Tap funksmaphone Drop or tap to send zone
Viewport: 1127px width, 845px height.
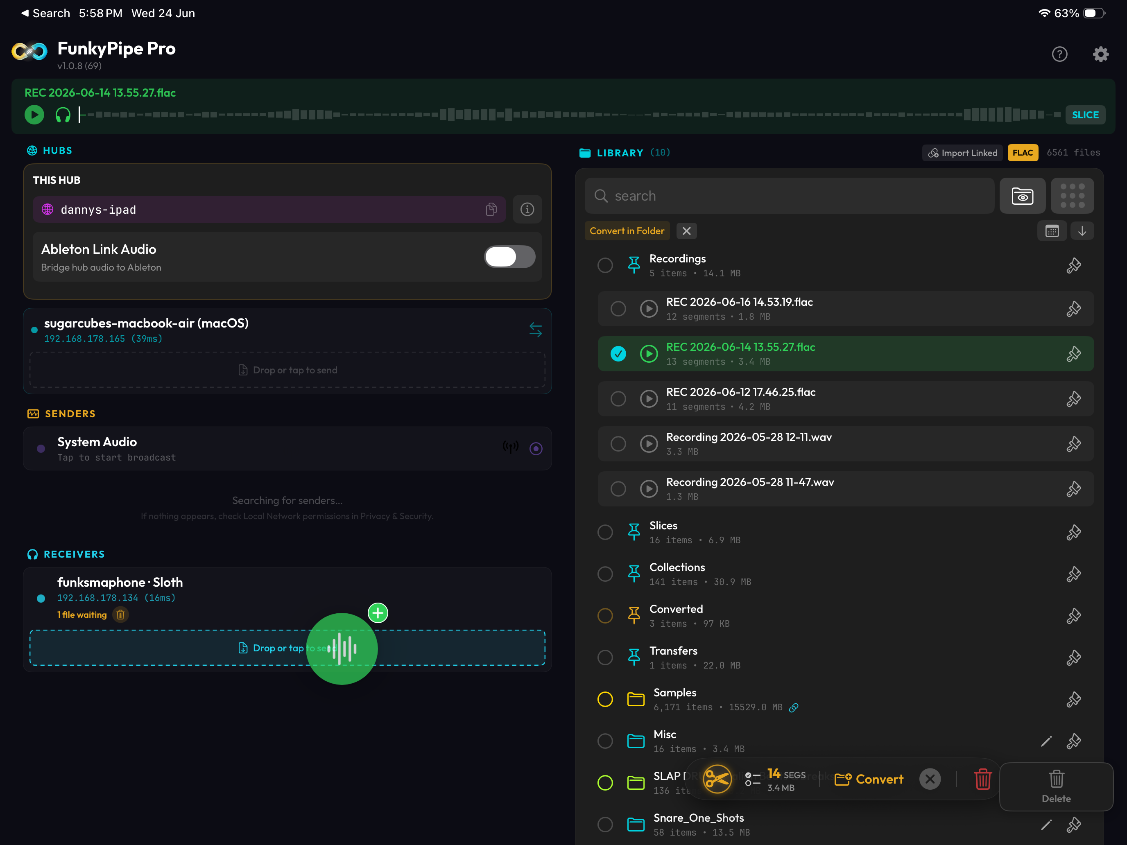tap(287, 648)
